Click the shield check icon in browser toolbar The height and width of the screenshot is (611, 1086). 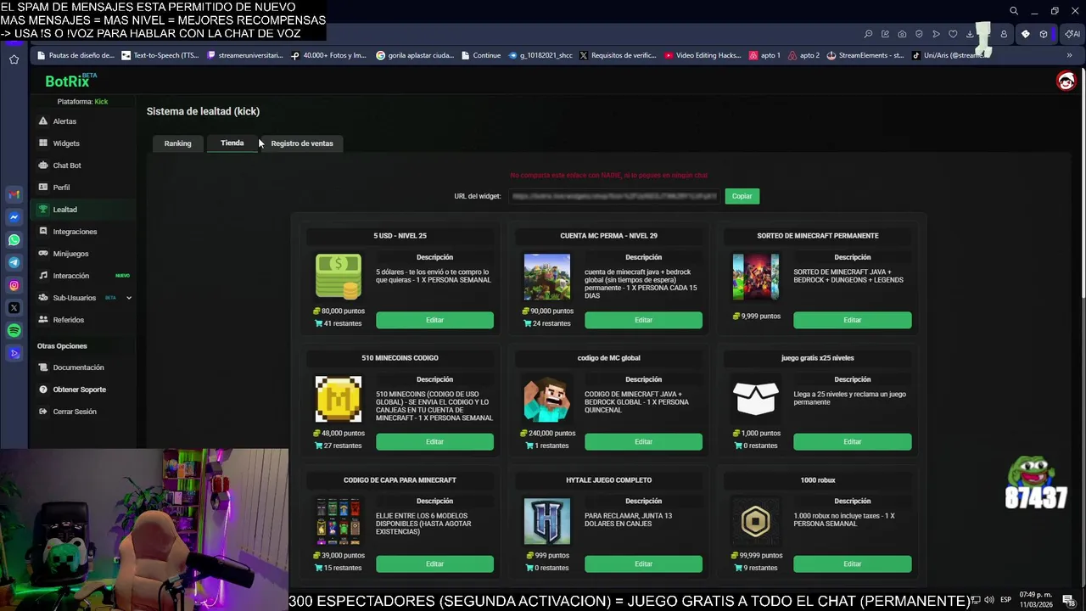[x=919, y=34]
